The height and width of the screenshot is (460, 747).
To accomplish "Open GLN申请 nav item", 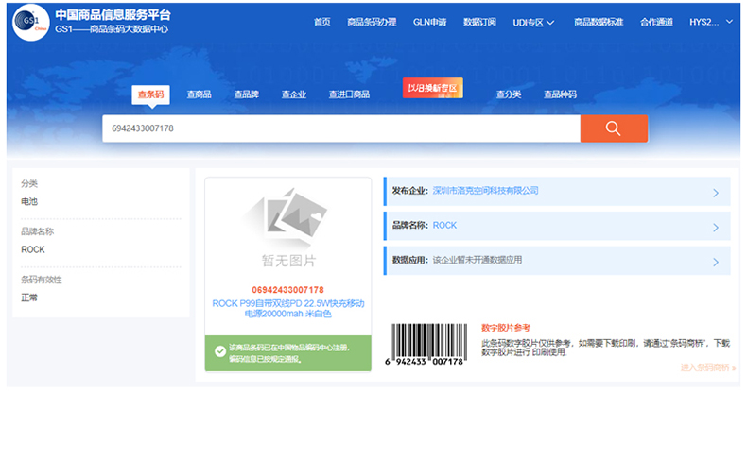I will pos(429,22).
